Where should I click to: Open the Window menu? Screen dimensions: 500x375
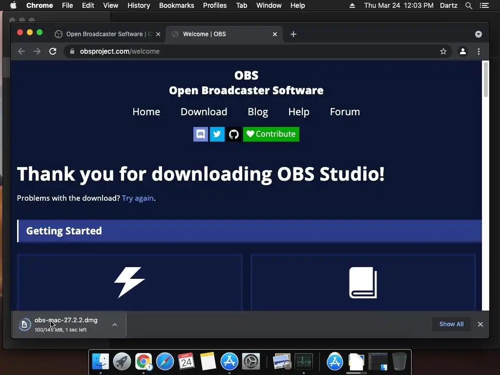pyautogui.click(x=269, y=5)
